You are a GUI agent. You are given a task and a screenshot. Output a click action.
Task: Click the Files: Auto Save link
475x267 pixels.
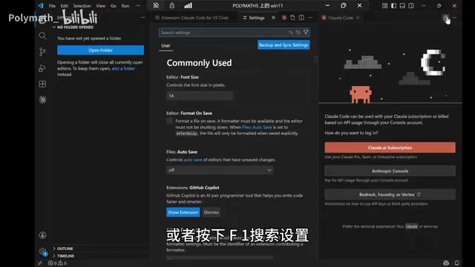257,127
